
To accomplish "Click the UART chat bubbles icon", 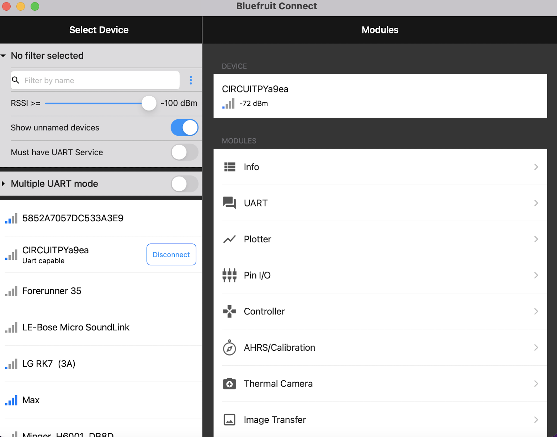I will [229, 203].
